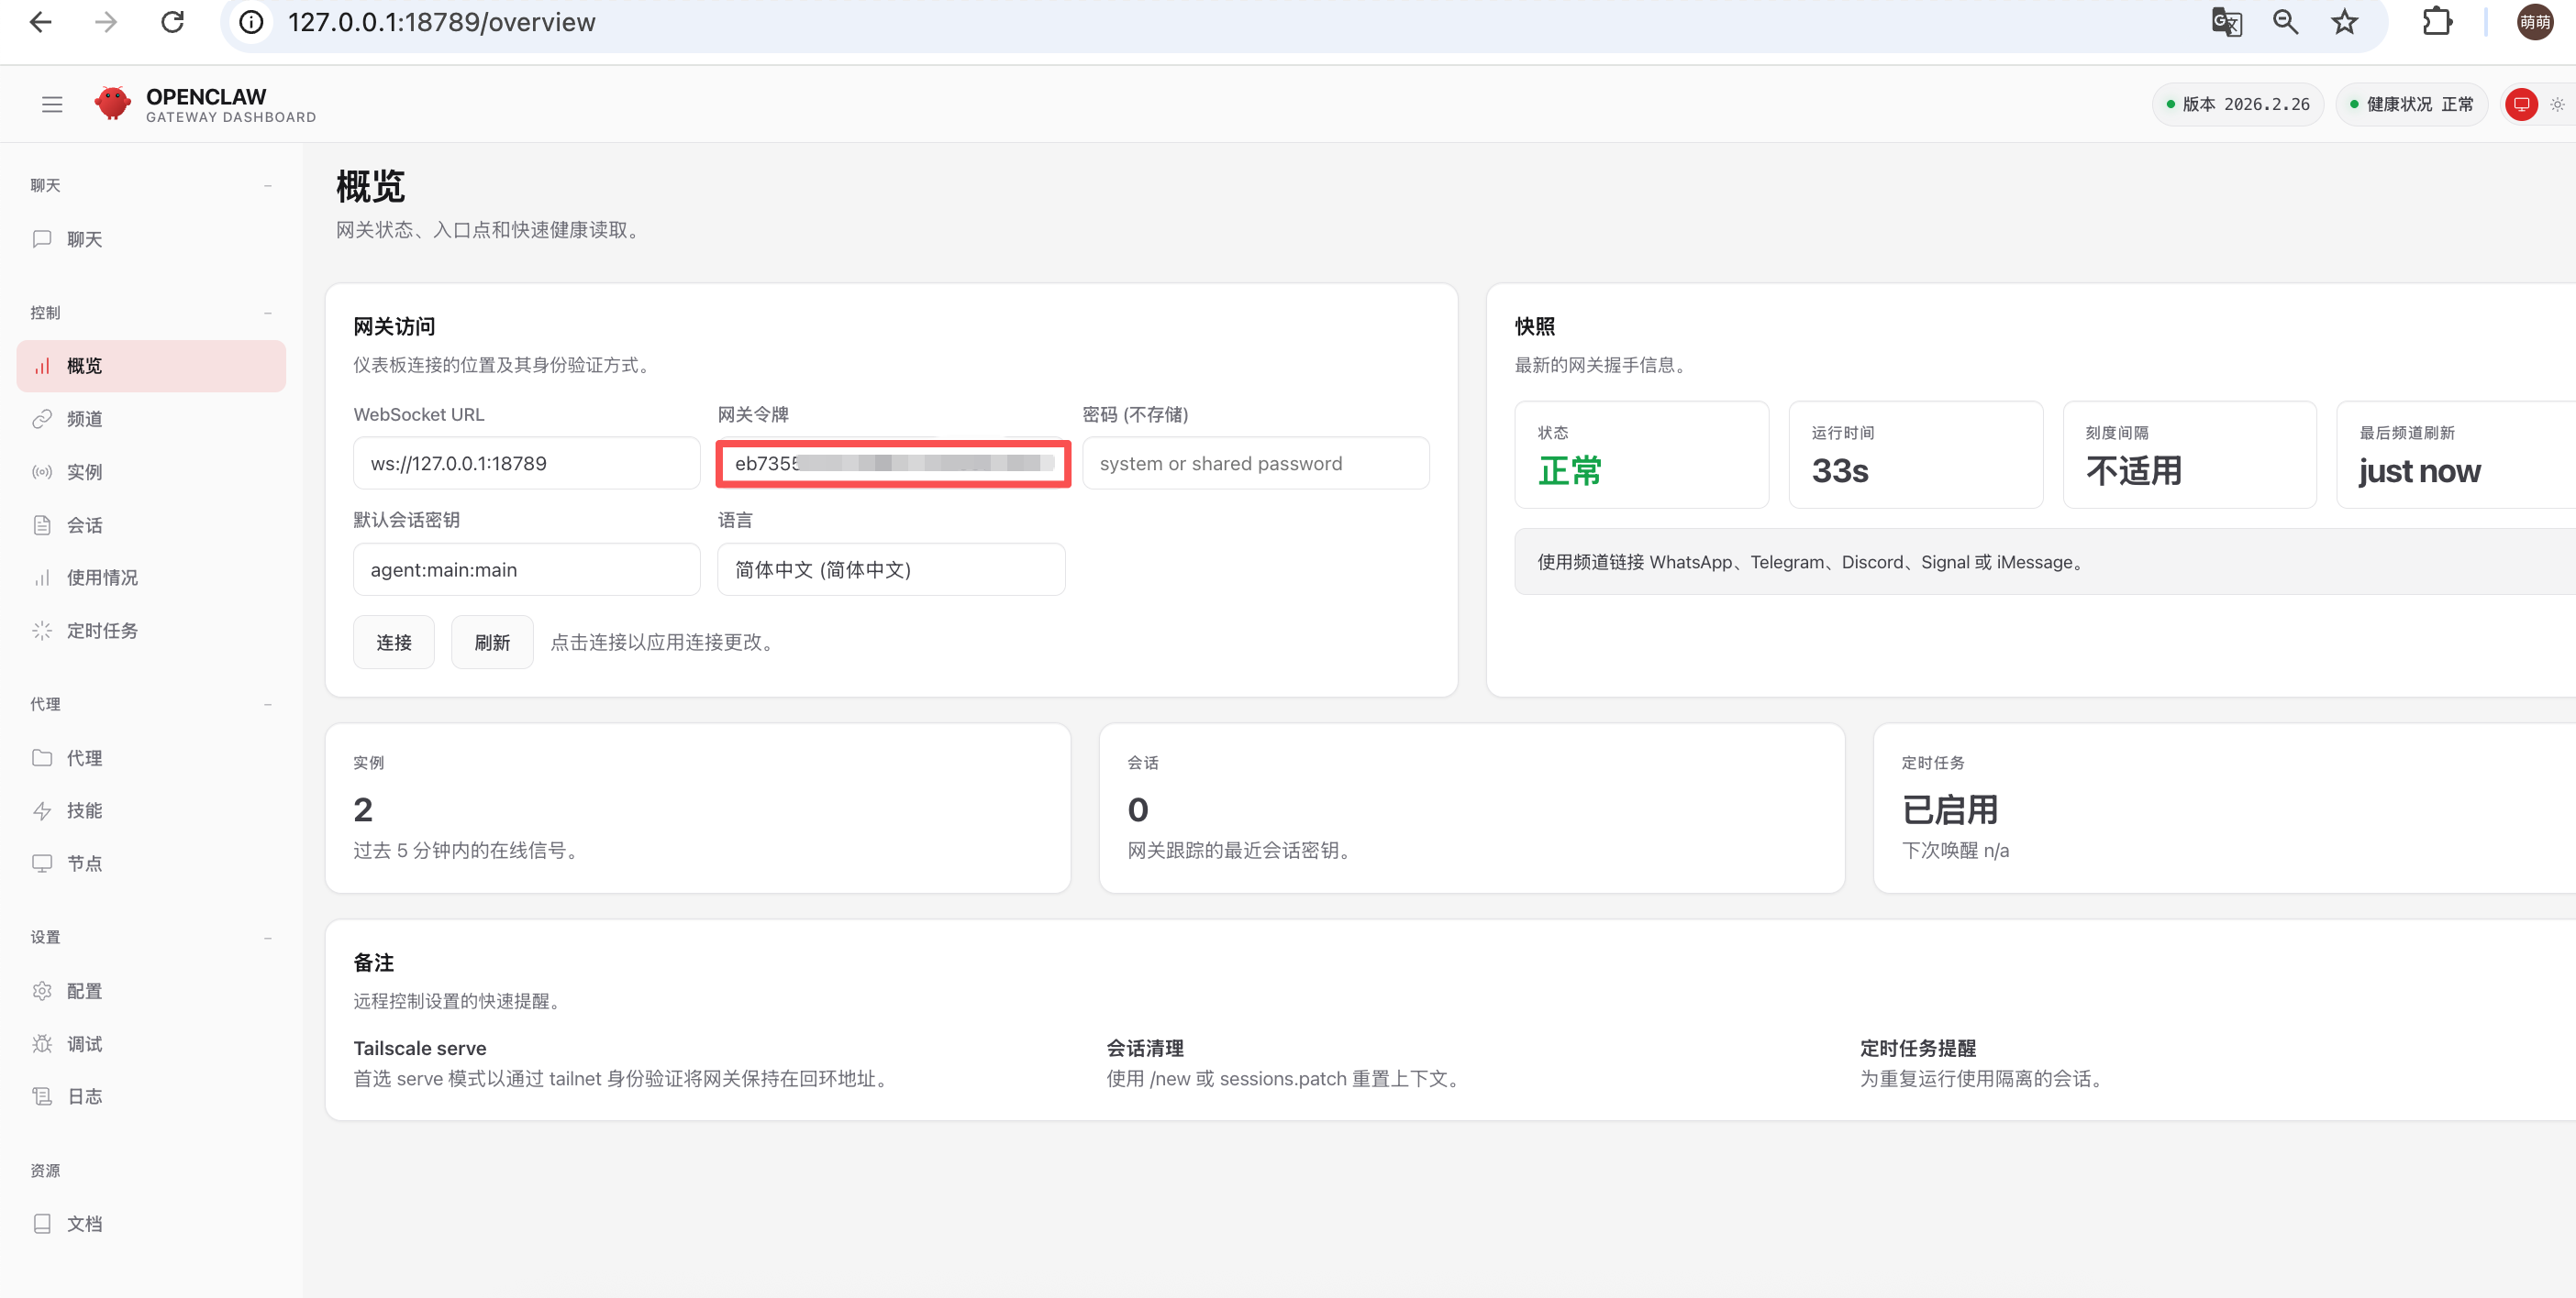This screenshot has width=2576, height=1298.
Task: Click the 连接 connect button
Action: coord(393,643)
